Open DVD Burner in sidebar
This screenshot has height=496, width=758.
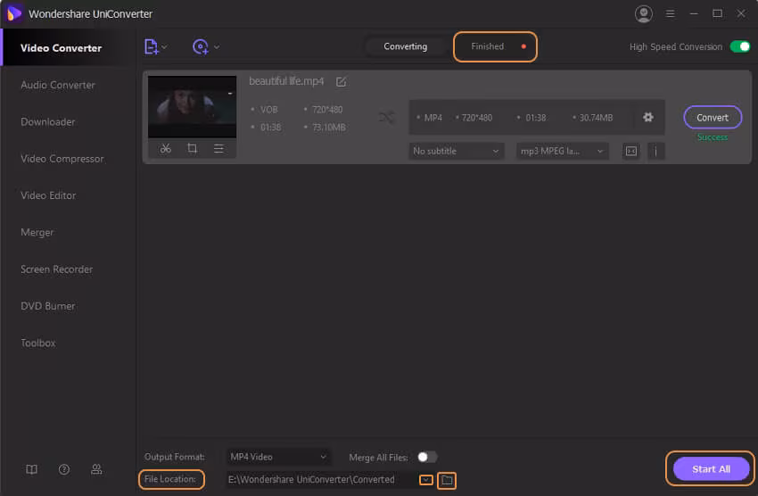pyautogui.click(x=48, y=306)
